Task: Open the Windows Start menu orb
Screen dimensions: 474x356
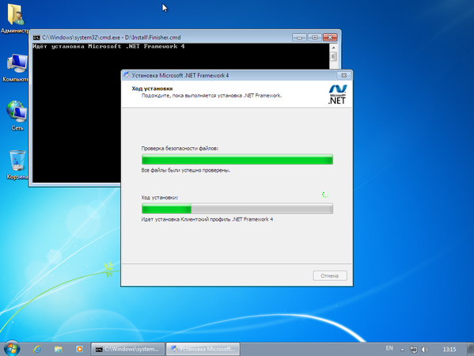Action: click(x=12, y=349)
